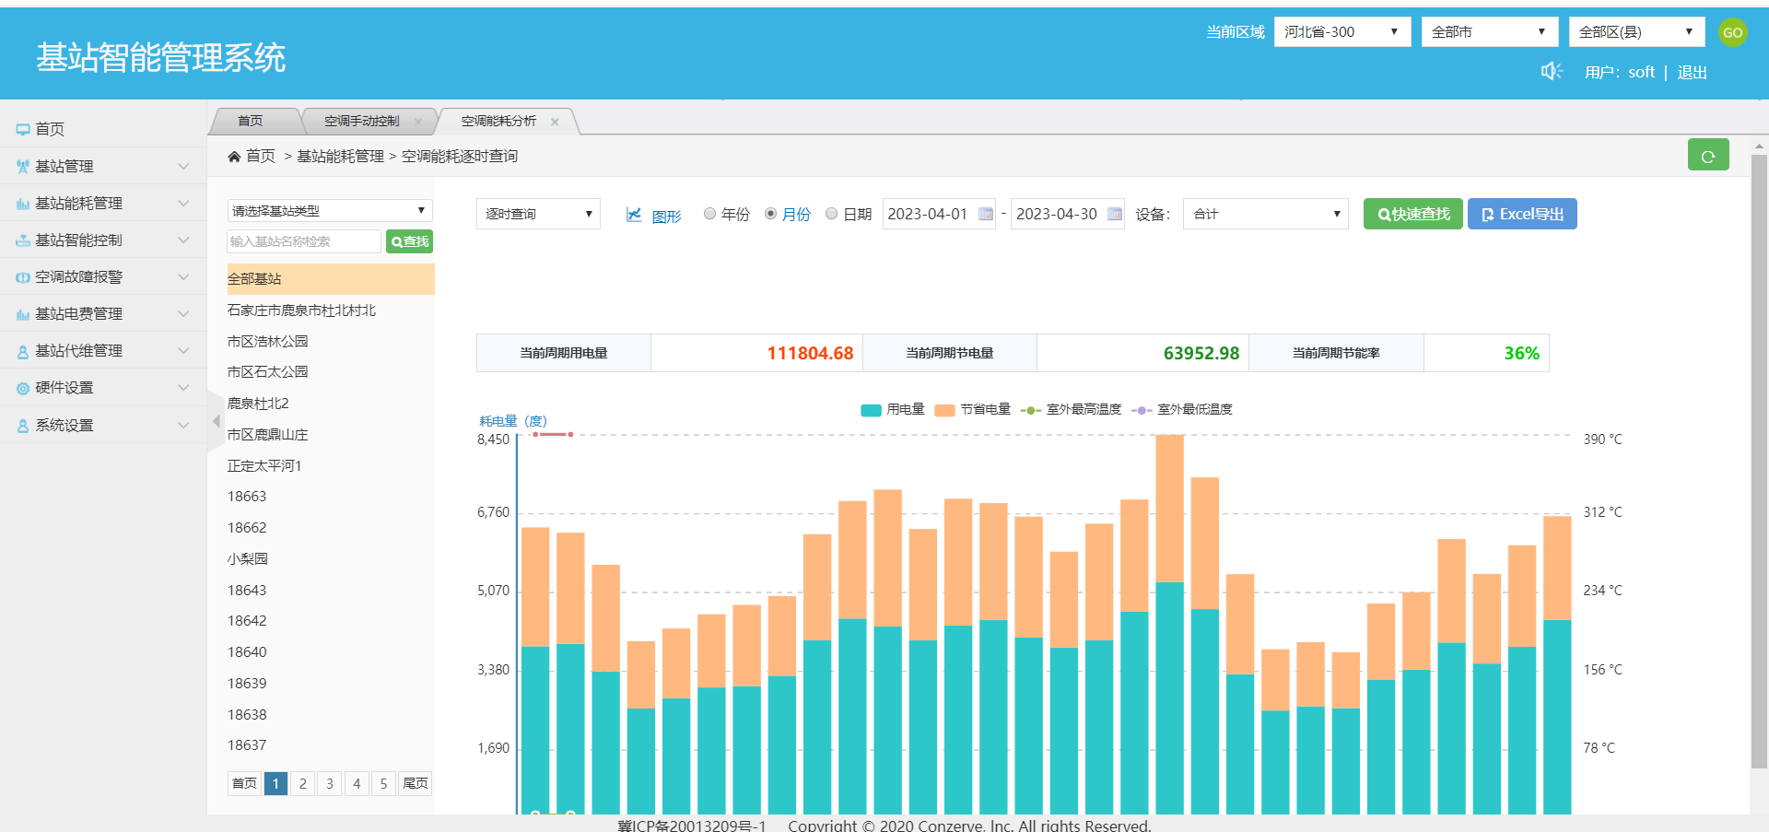Screen dimensions: 1769x832
Task: Click the 空调故障报警 icon
Action: point(23,277)
